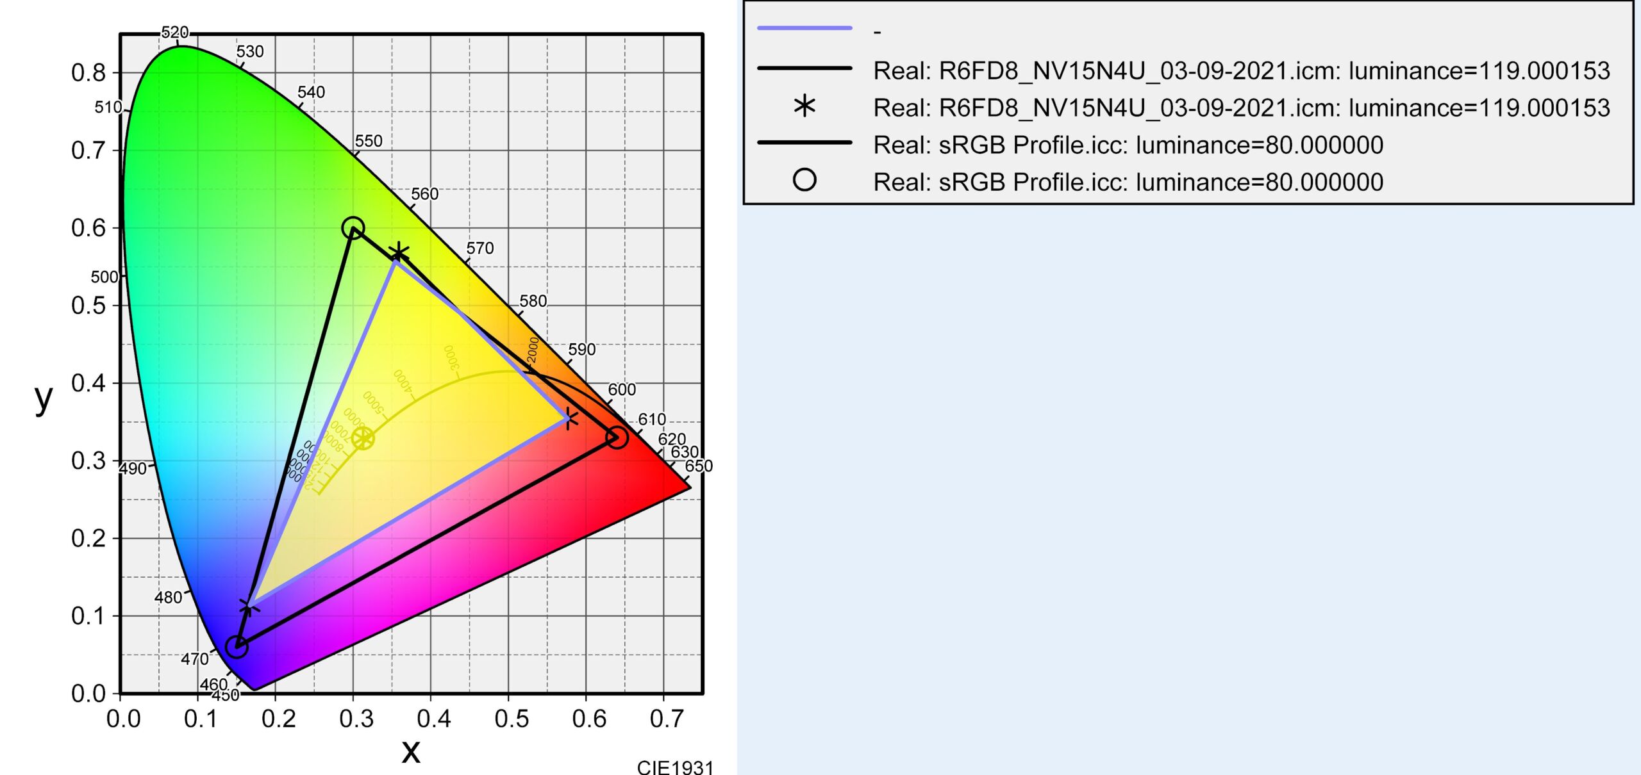Screen dimensions: 1641x775
Task: Click the 490 wavelength label
Action: tap(133, 469)
